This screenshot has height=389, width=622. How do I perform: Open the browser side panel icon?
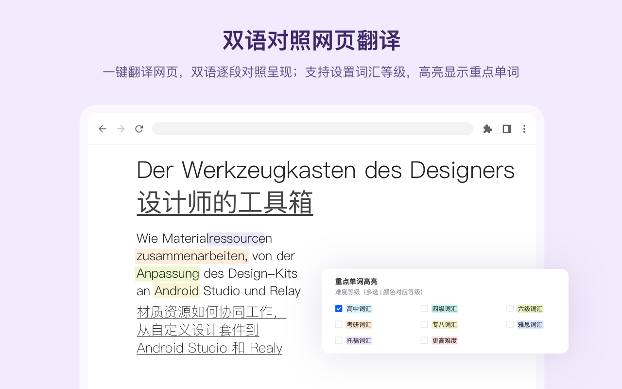pos(506,129)
